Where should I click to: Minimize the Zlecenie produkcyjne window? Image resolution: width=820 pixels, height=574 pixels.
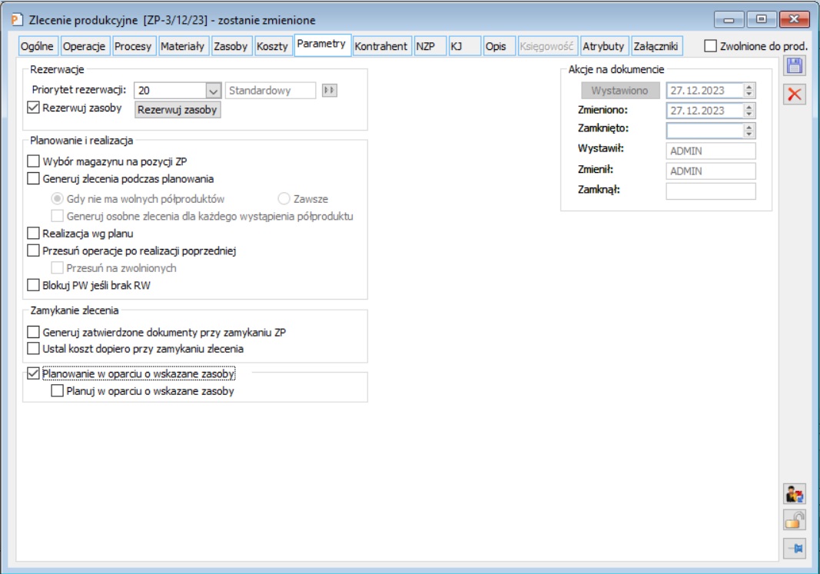pos(729,19)
